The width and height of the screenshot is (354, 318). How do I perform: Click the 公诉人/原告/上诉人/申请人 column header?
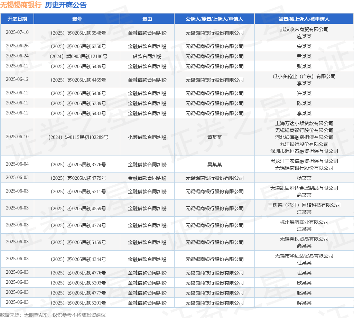click(214, 19)
